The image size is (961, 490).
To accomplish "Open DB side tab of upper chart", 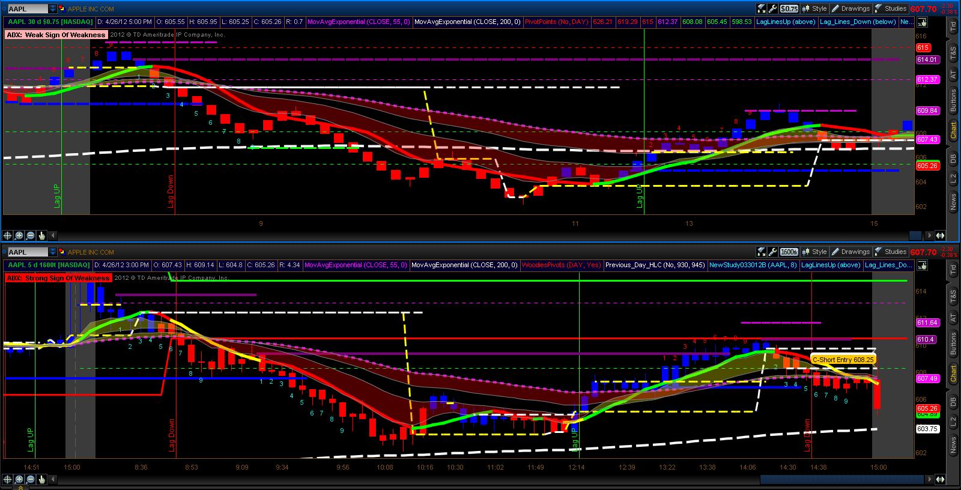I will pyautogui.click(x=953, y=159).
